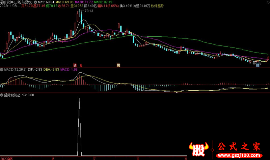Click the 64.68 low price marker

coord(257,63)
